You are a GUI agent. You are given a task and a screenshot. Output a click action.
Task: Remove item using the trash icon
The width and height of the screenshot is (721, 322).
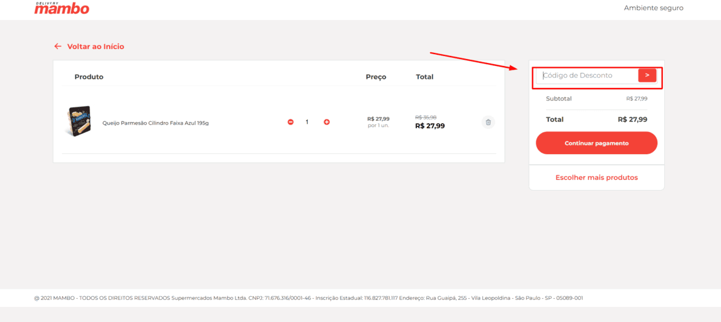pos(489,122)
